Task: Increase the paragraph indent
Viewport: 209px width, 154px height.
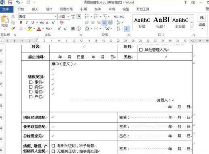Action: (x=122, y=17)
